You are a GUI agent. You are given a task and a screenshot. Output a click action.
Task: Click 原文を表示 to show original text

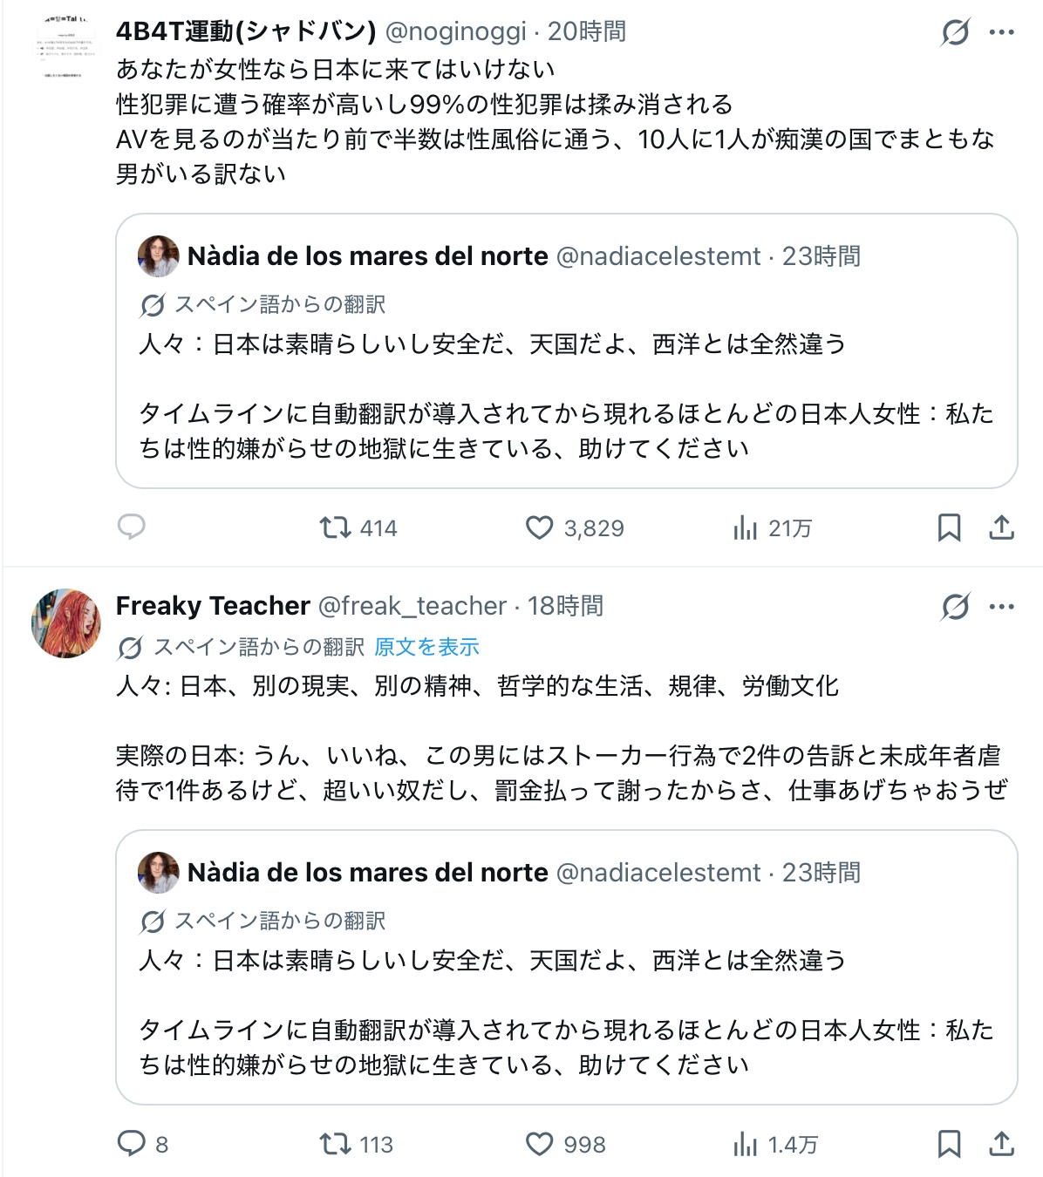(x=426, y=647)
